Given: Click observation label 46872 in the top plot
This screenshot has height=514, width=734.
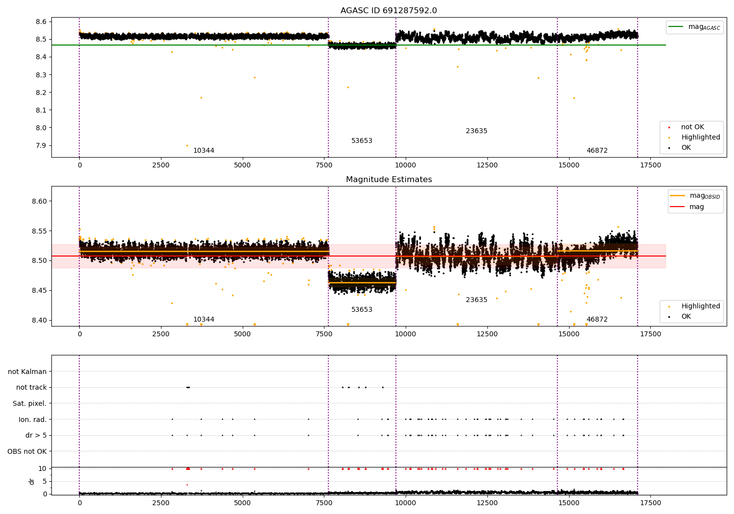Looking at the screenshot, I should (597, 151).
